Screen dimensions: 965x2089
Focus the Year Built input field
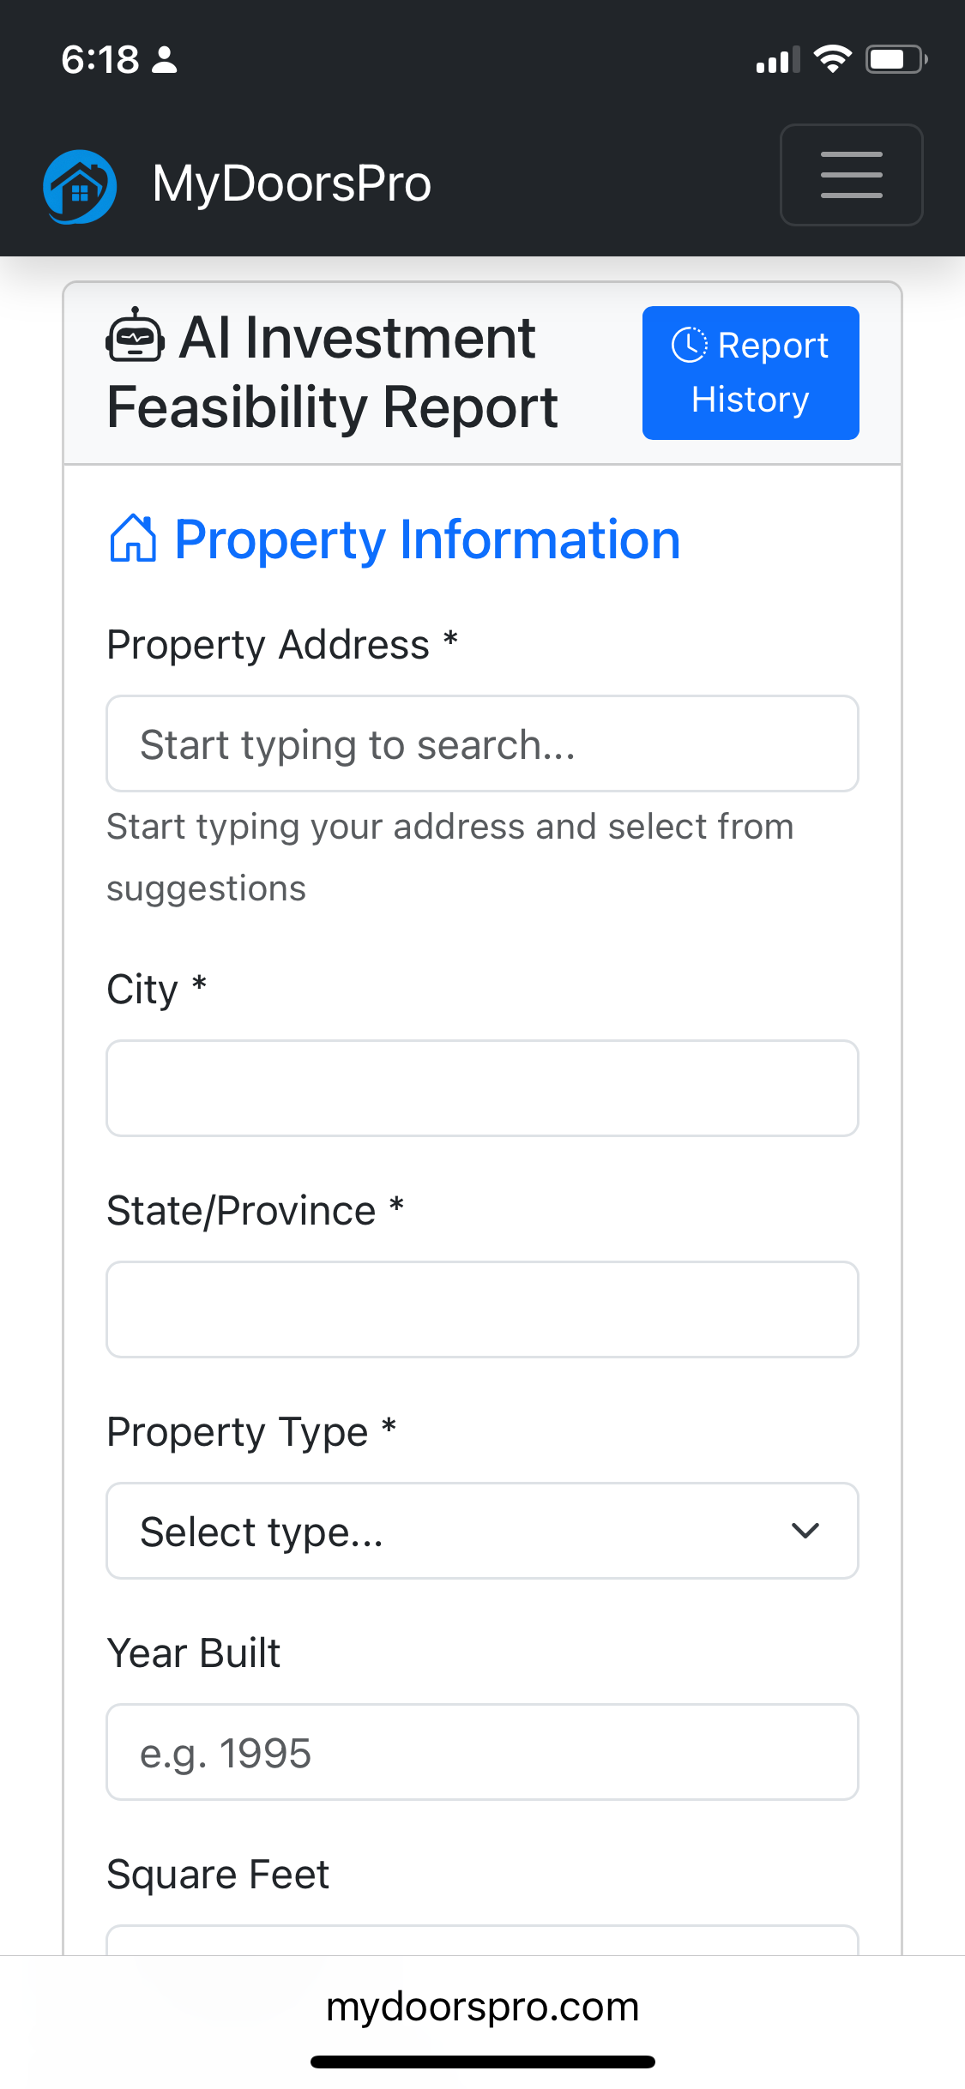point(482,1752)
